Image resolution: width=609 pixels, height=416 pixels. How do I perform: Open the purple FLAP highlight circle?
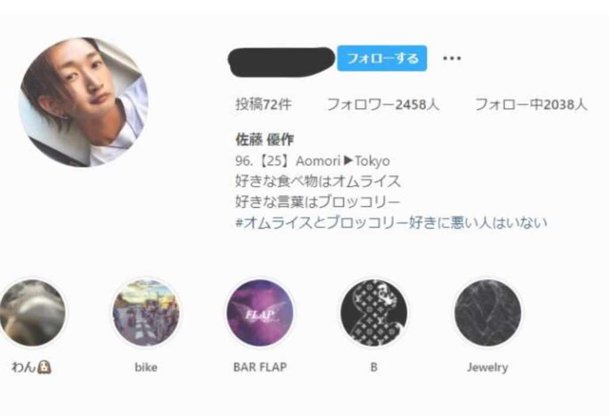pos(260,312)
